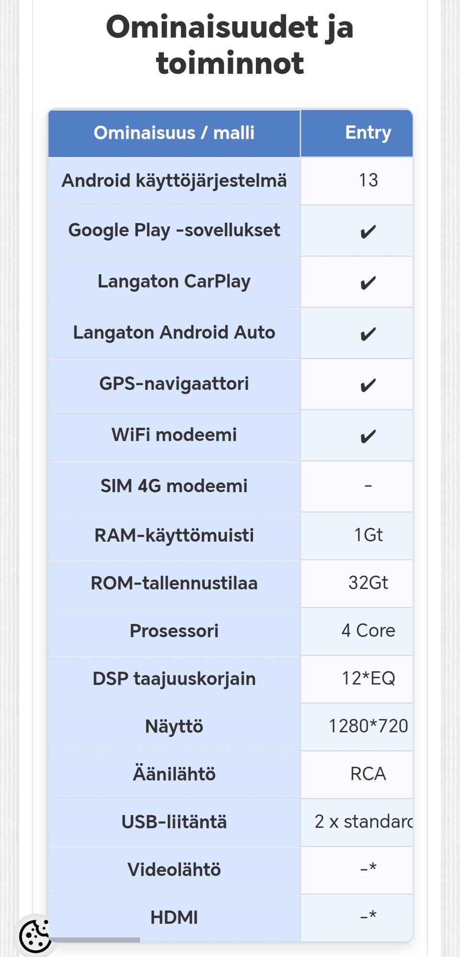Open the cookie settings icon
460x957 pixels.
pos(35,935)
